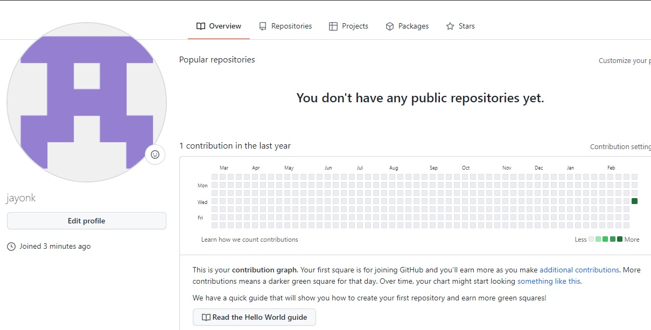
Task: Go to the Packages tab
Action: [407, 26]
